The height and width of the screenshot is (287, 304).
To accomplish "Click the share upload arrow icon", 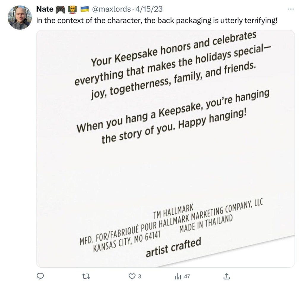I will click(x=227, y=277).
